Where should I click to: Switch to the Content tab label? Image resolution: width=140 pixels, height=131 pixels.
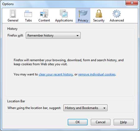[x=44, y=20]
